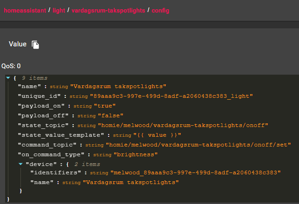Image resolution: width=299 pixels, height=204 pixels.
Task: Select the "brightness" value
Action: [136, 154]
